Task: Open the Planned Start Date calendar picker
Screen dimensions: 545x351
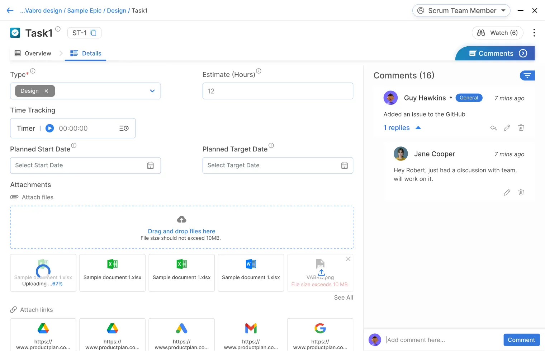Action: tap(151, 165)
